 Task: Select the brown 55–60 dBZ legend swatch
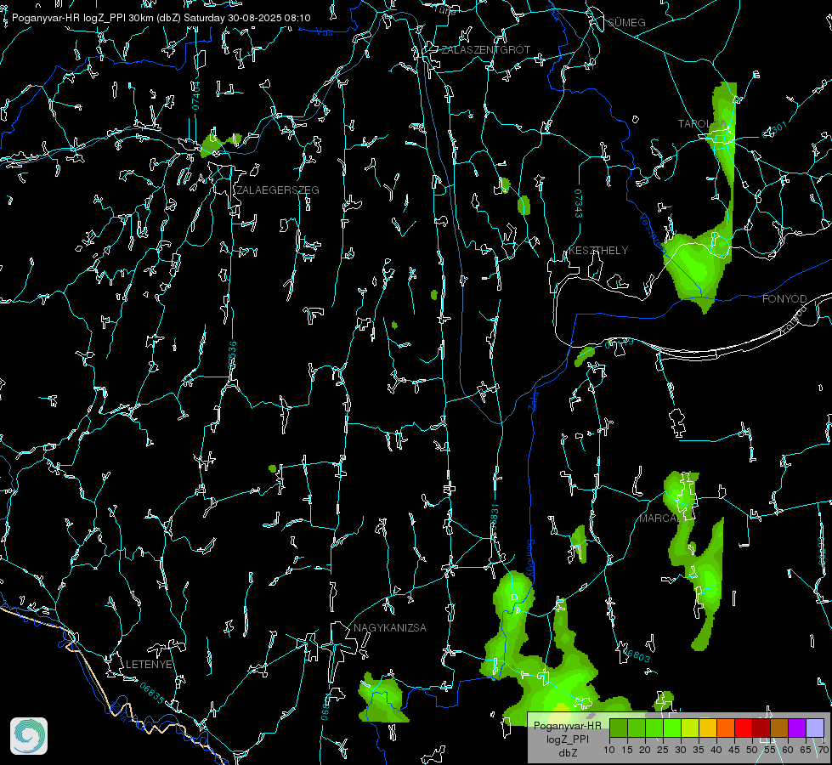click(779, 728)
